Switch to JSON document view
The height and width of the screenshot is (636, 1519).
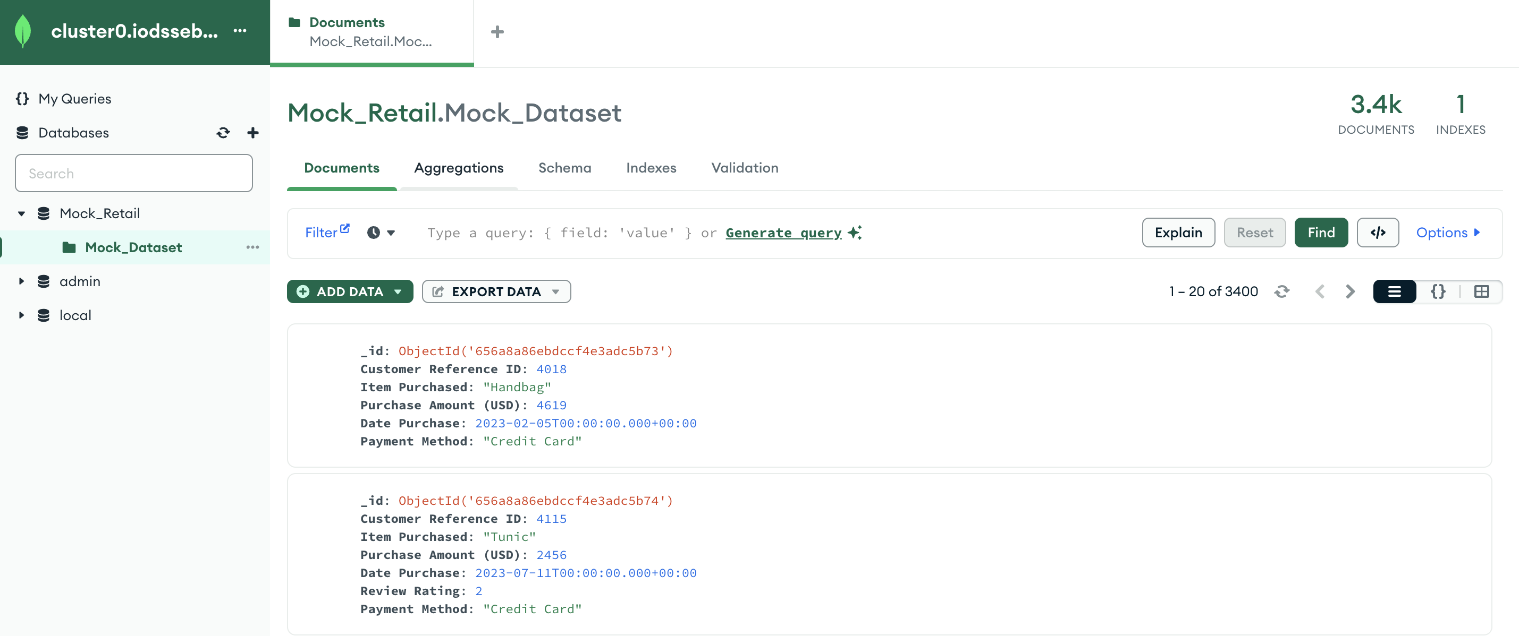point(1438,291)
